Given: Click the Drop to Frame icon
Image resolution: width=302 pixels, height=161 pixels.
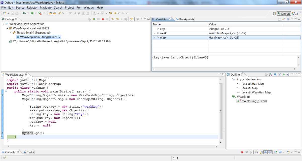Looking at the screenshot, I should 126,19.
